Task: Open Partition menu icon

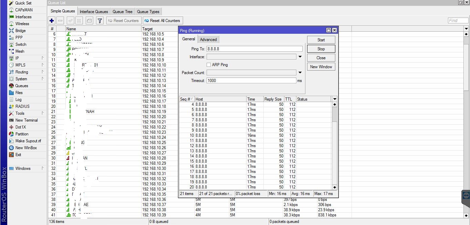Action: pos(11,134)
